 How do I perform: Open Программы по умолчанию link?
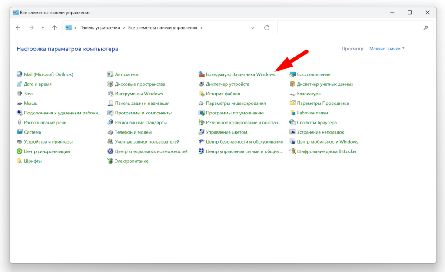click(235, 113)
